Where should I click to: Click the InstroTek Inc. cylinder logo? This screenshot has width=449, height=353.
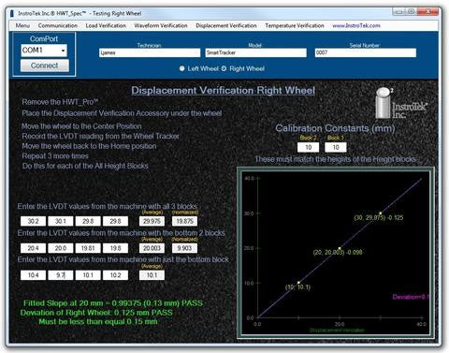[401, 103]
